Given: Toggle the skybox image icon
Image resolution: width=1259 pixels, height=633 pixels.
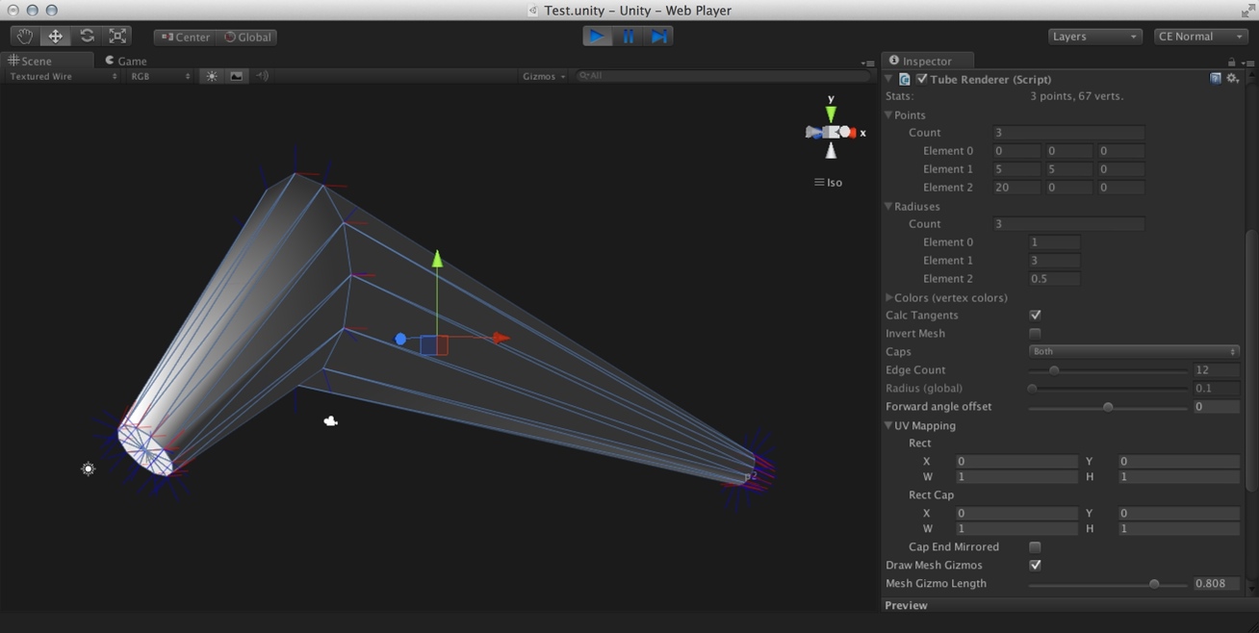Looking at the screenshot, I should [x=237, y=76].
